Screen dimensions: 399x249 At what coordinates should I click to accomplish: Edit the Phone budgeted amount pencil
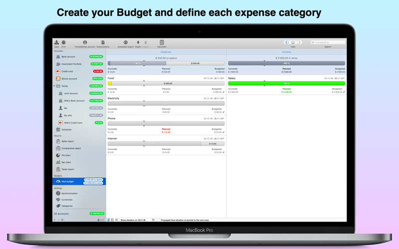click(x=223, y=132)
